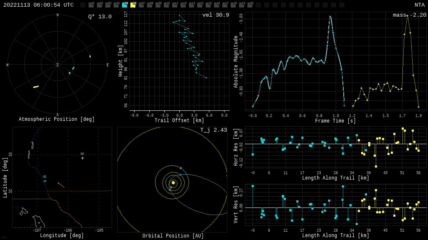Click the cyan-white light curve peak
The height and width of the screenshot is (240, 428).
tap(330, 16)
